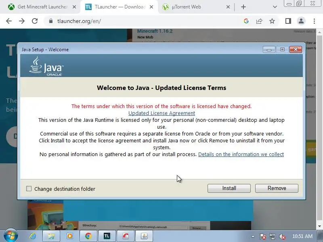Open Windows Explorer from taskbar
Viewport: 323px width, 242px height.
[x=51, y=236]
